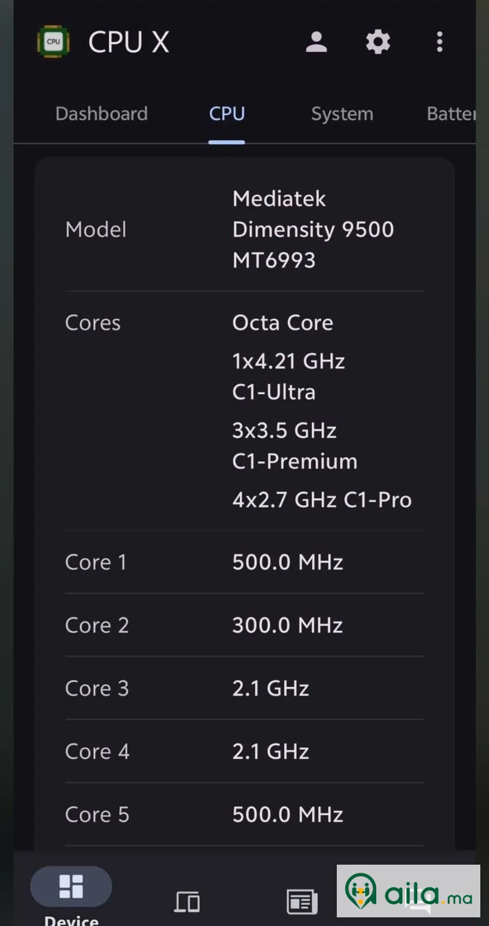489x926 pixels.
Task: Open the three-dot overflow menu
Action: [440, 42]
